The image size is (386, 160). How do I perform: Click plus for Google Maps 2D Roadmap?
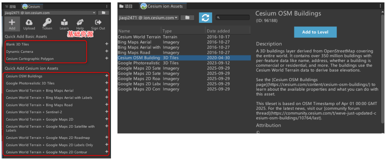(x=107, y=137)
